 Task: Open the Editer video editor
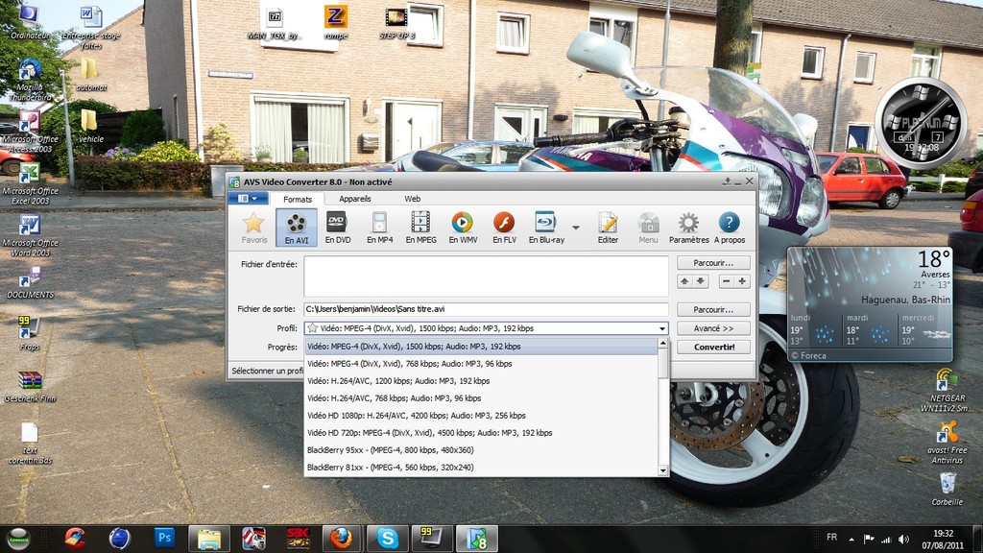(608, 226)
